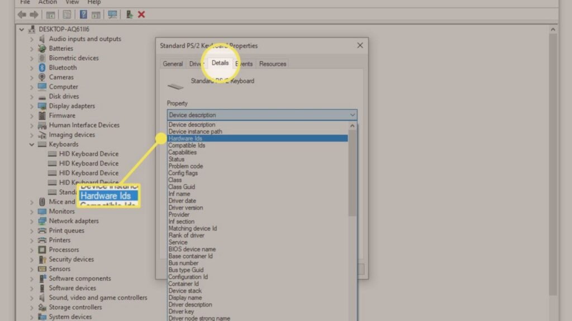Click the Back navigation arrow
Image resolution: width=572 pixels, height=321 pixels.
pos(22,14)
